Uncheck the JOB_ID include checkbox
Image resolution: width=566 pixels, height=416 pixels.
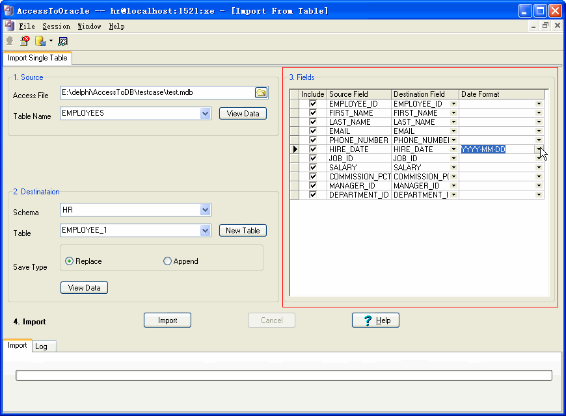point(313,159)
